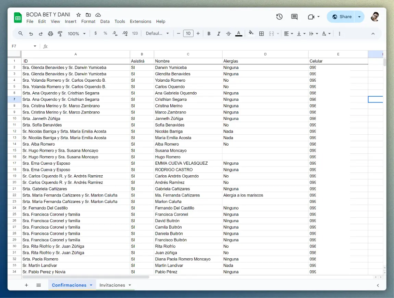Open version history clock icon
Image resolution: width=394 pixels, height=298 pixels.
tap(279, 17)
